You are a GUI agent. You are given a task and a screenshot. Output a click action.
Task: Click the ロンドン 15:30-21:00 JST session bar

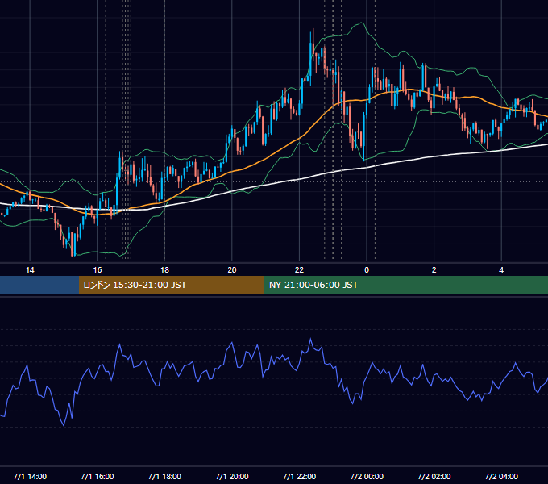pos(171,285)
